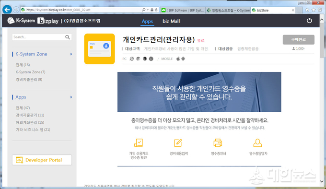Screen dimensions: 326x189
Task: Switch to ERP Software browser tab
Action: click(x=183, y=10)
